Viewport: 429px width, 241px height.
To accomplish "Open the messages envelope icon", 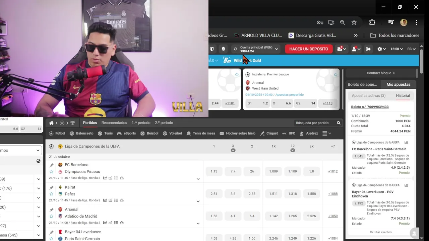I will point(342,49).
